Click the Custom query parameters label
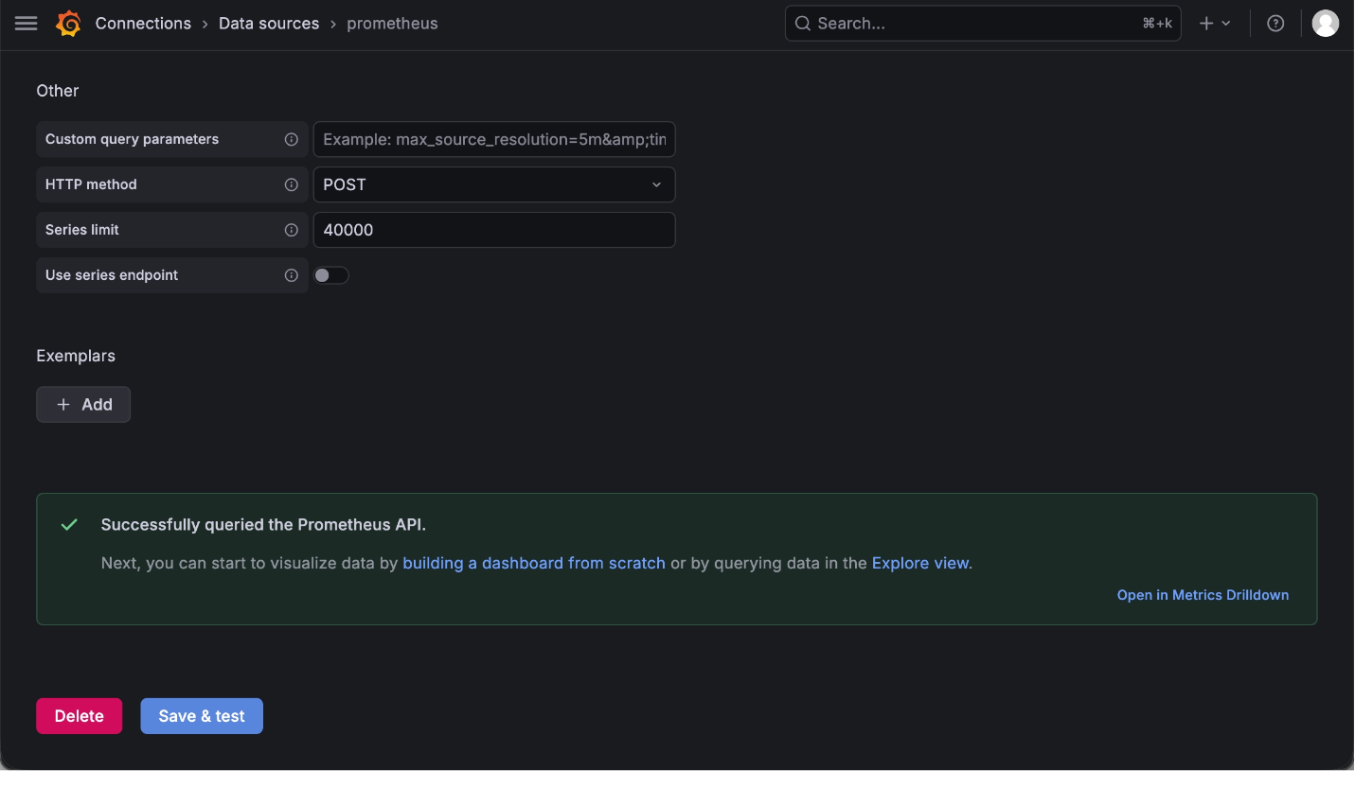The image size is (1355, 788). point(132,139)
